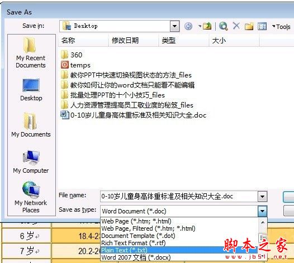Open My Network Places

tap(31, 197)
